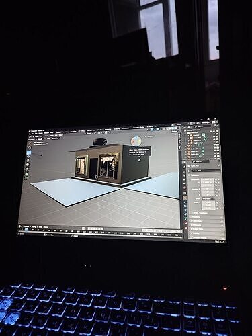Expand the Delta Transform panel
The width and height of the screenshot is (252, 336).
(x=200, y=213)
